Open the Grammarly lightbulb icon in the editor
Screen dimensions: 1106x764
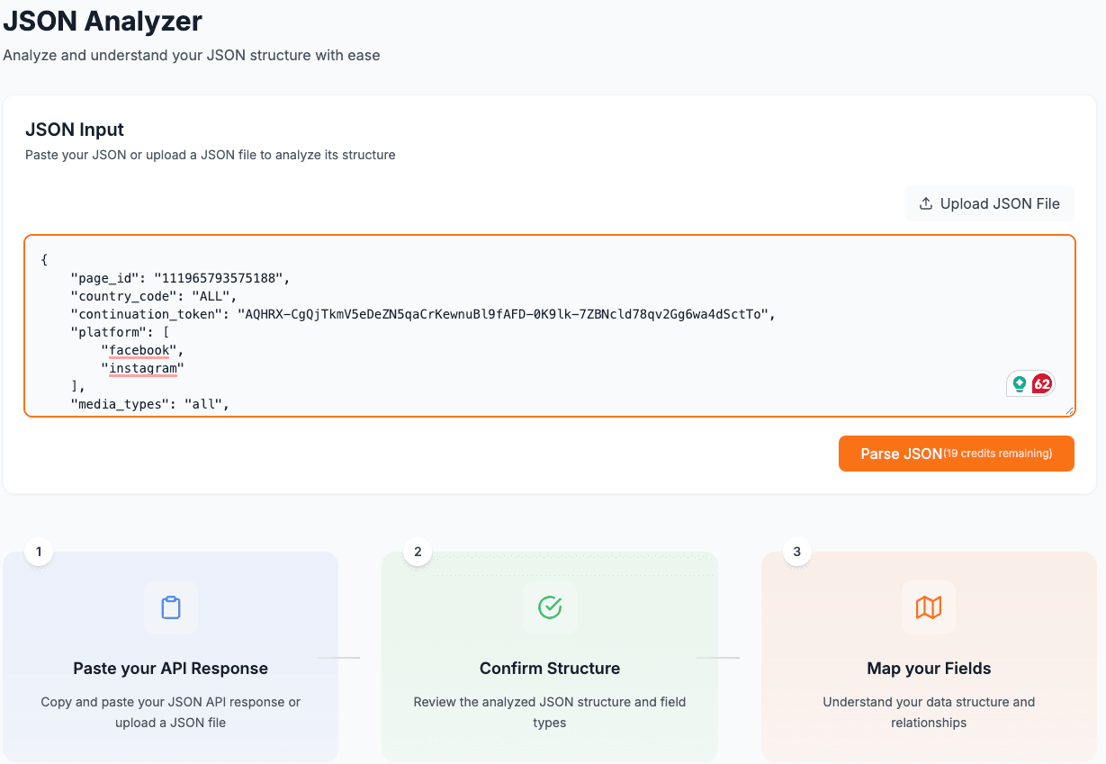1018,382
